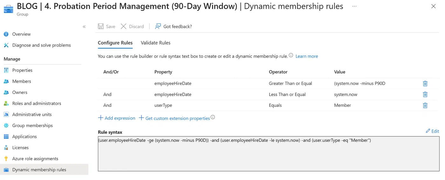The height and width of the screenshot is (180, 445).
Task: Open Diagnose and solve problems
Action: point(41,45)
